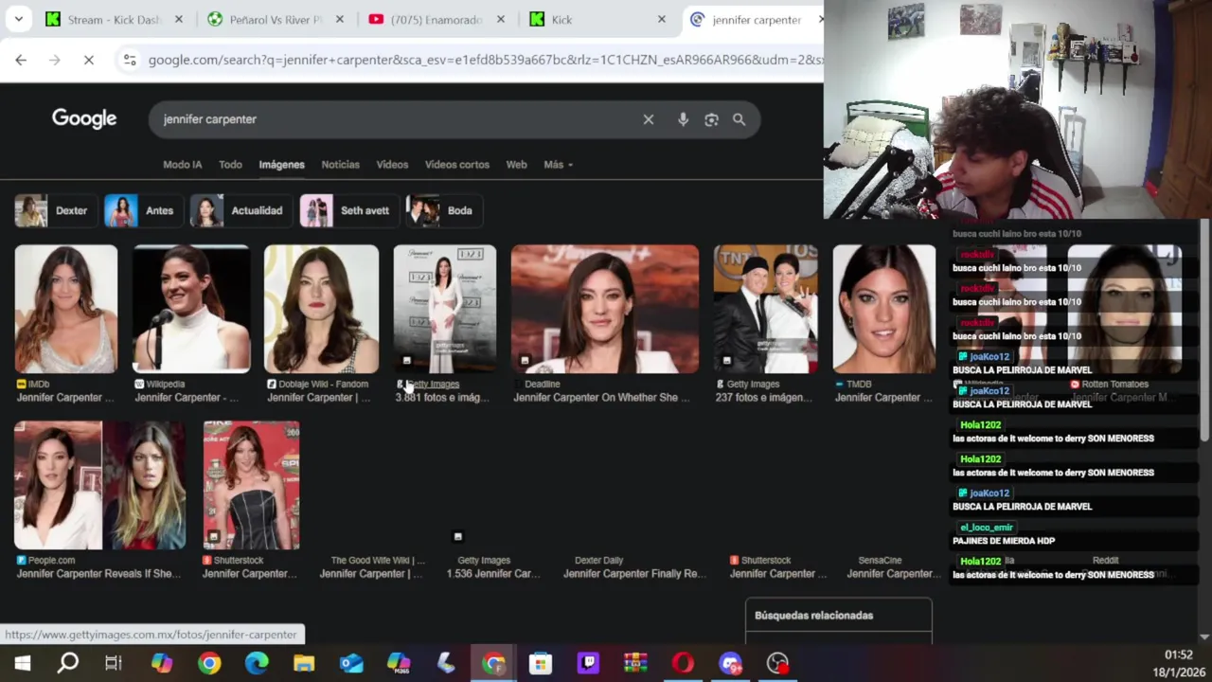This screenshot has height=682, width=1212.
Task: Open the People.com image thumbnail
Action: click(100, 485)
